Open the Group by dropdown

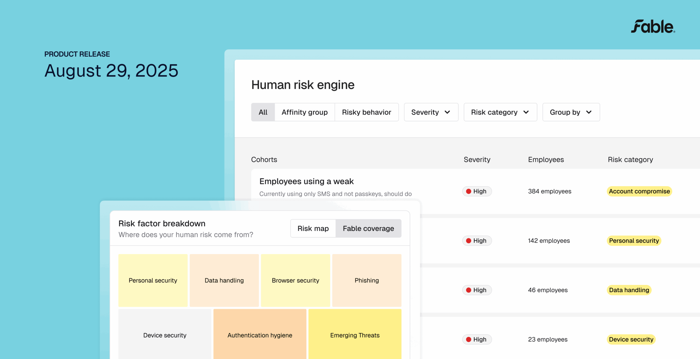click(571, 112)
